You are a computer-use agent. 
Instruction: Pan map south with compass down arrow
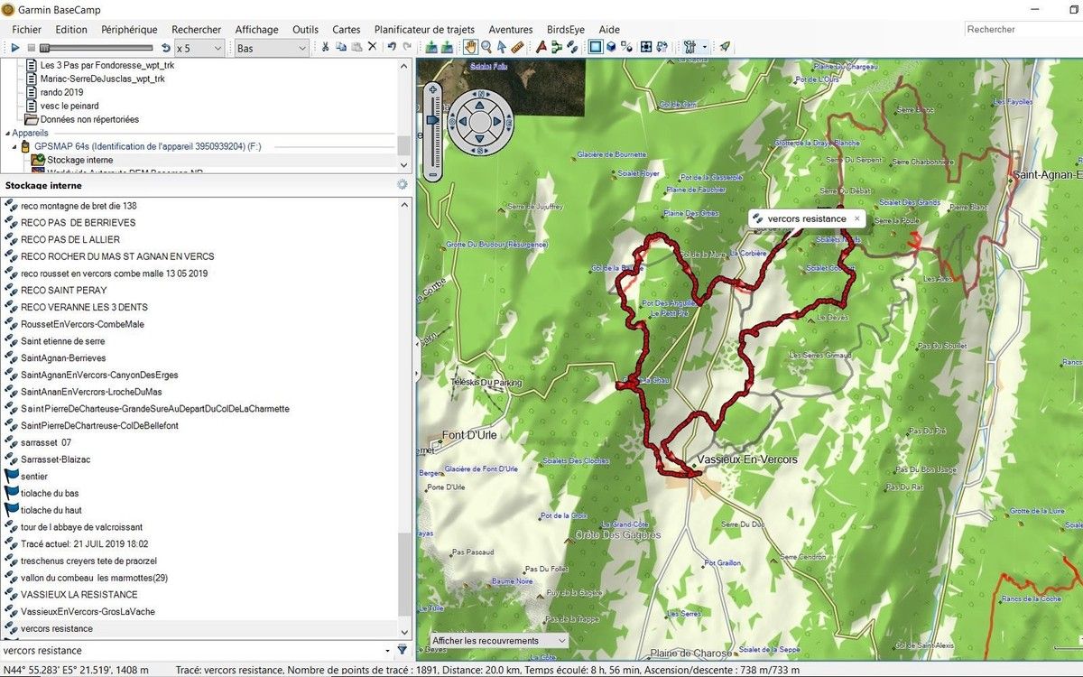point(481,140)
